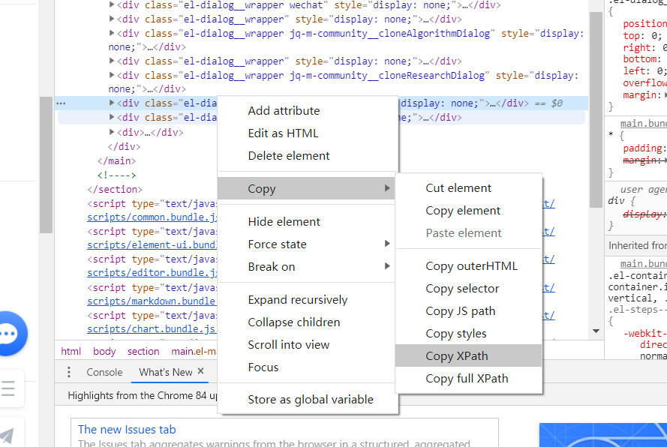Select the <!----> comment node
Viewport: 667px width, 447px height.
tap(116, 175)
